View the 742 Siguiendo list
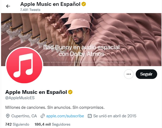Viewport: 162px width, 128px height. 17,124
